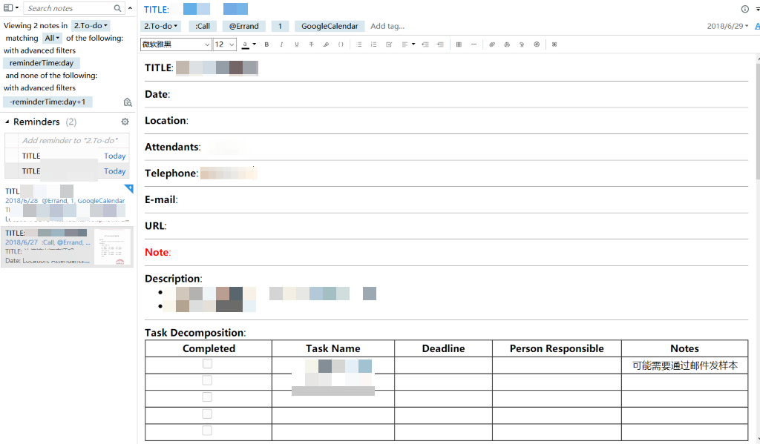Open the Reminders settings gear
The width and height of the screenshot is (760, 444).
pos(125,122)
